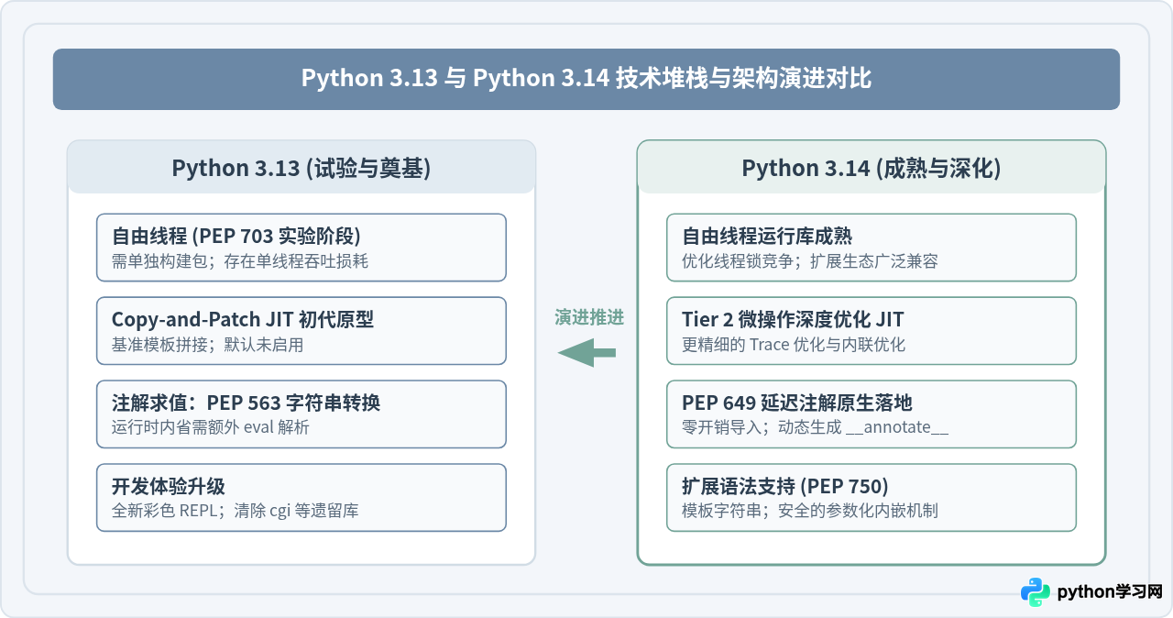
Task: Click the '自由线程运行库成熟' card title
Action: click(767, 237)
